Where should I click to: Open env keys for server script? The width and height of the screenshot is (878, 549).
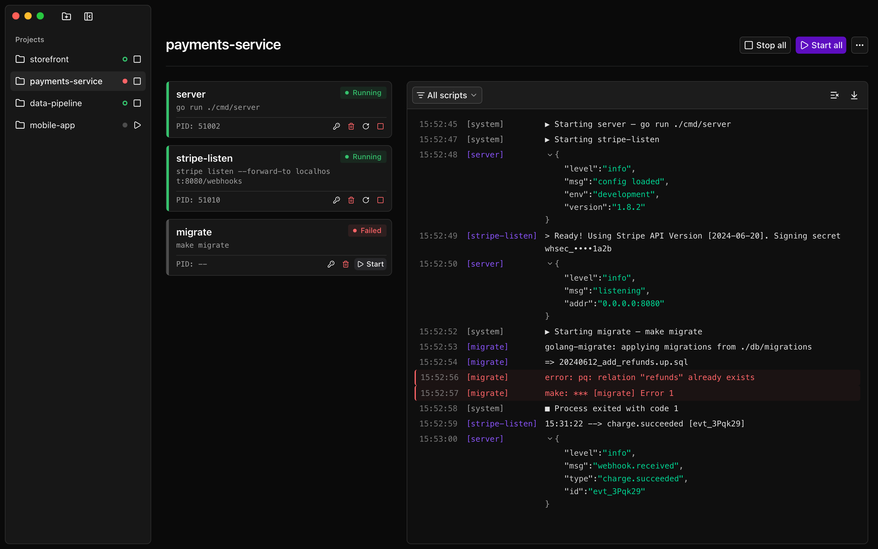336,126
